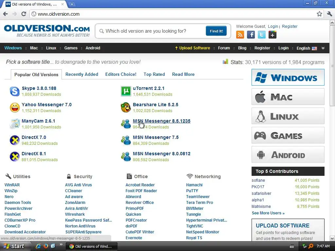Image resolution: width=335 pixels, height=251 pixels.
Task: Click the black plus share icon
Action: [x=273, y=35]
